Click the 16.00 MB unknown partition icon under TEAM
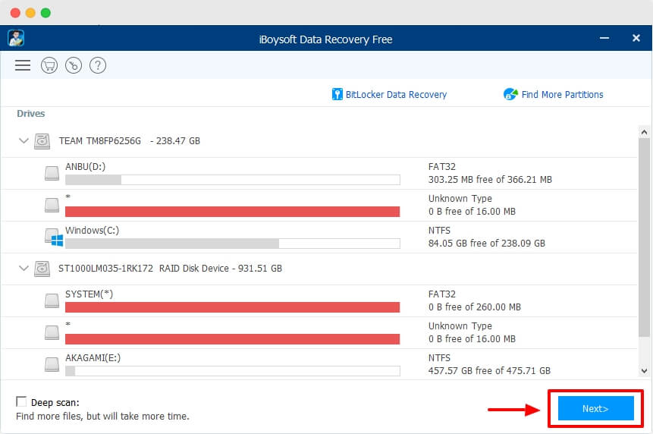The height and width of the screenshot is (434, 653). (52, 205)
